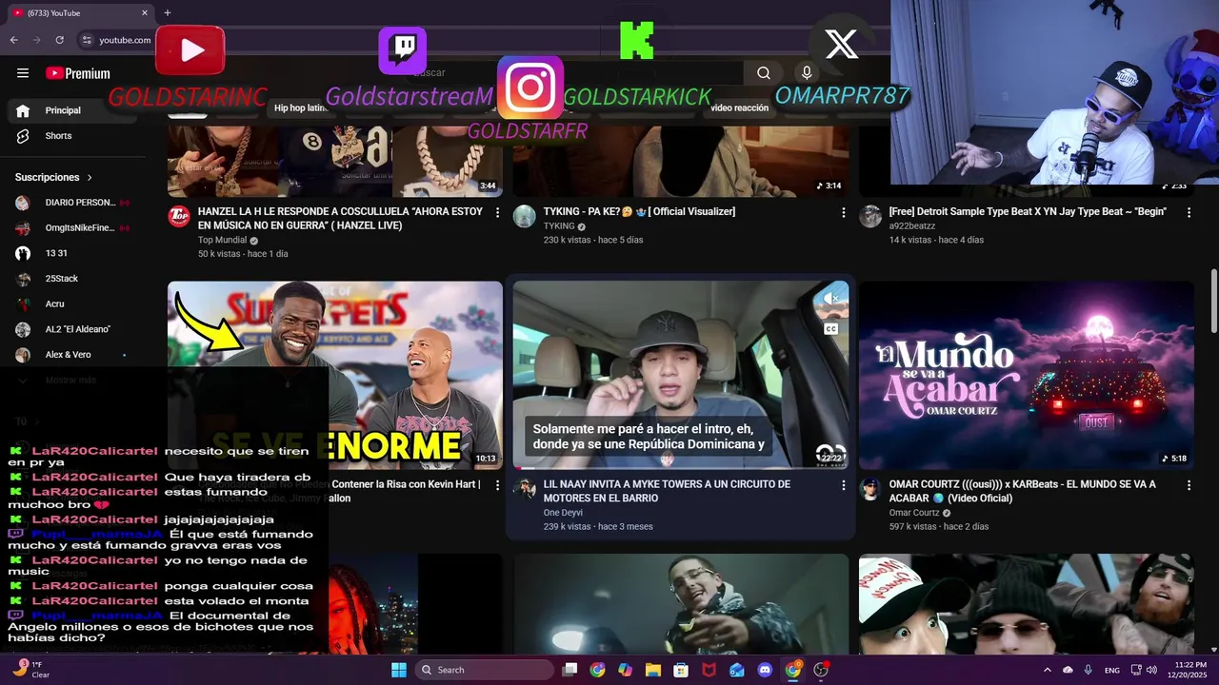Open a922beatzz channel avatar
This screenshot has height=685, width=1219.
click(870, 216)
